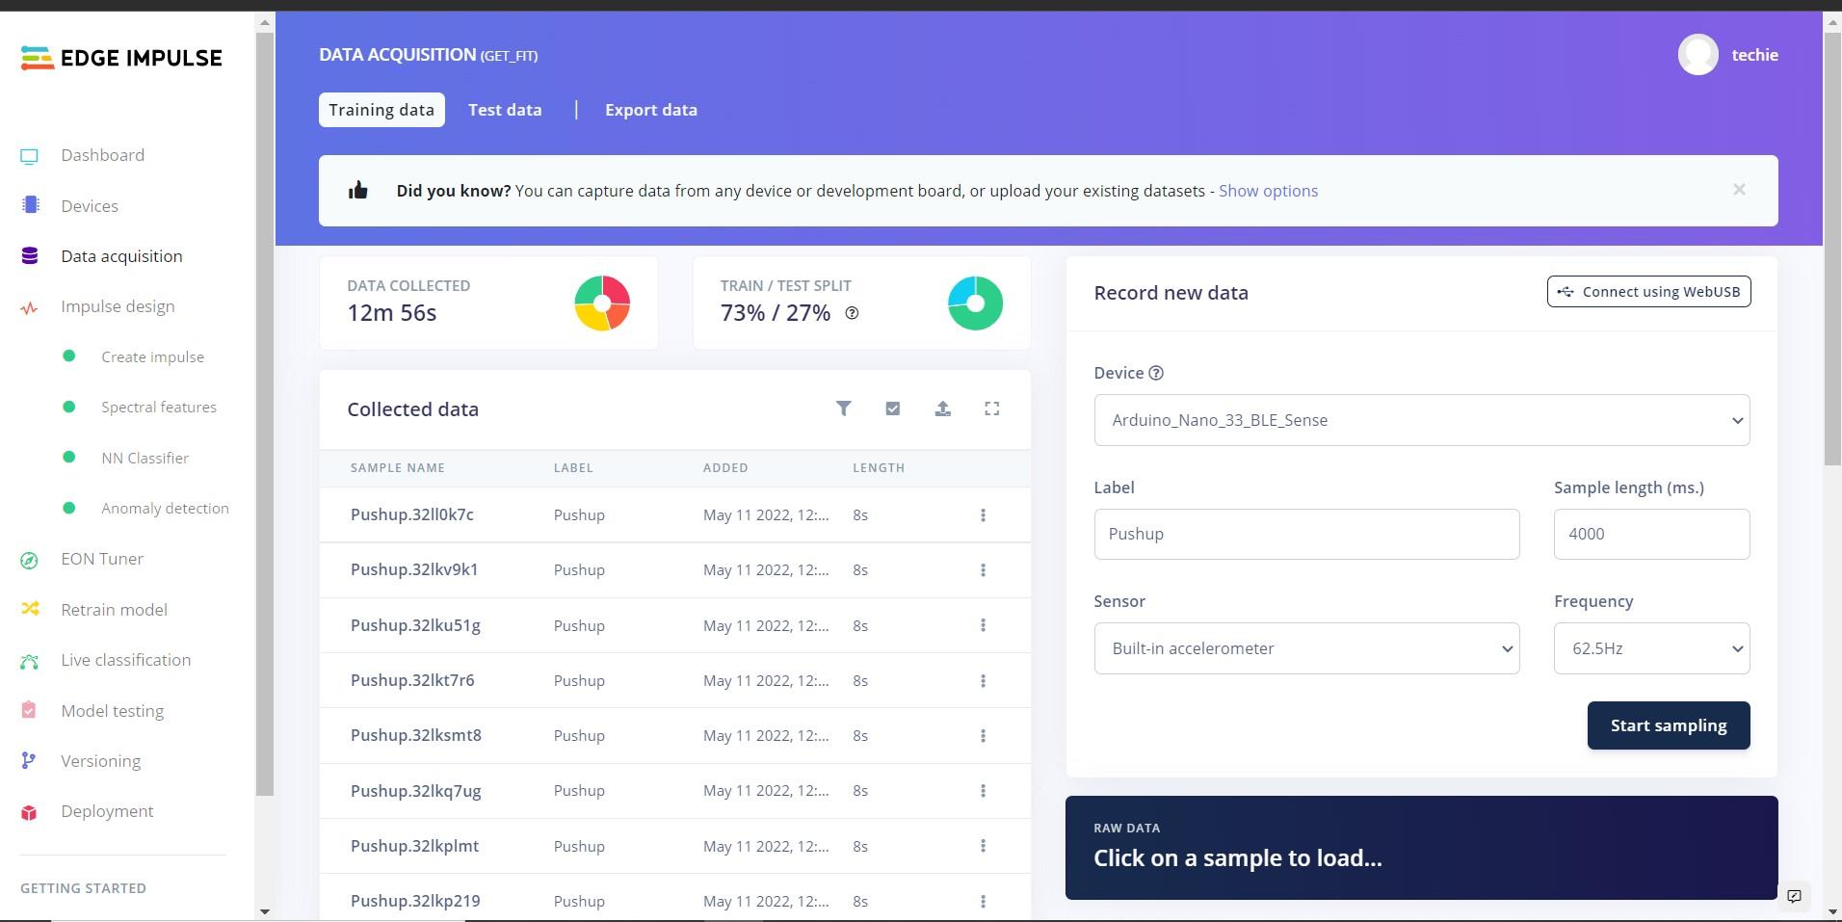Expand the Sensor dropdown with Built-in accelerometer
Screen dimensions: 1842x922
click(x=1306, y=648)
